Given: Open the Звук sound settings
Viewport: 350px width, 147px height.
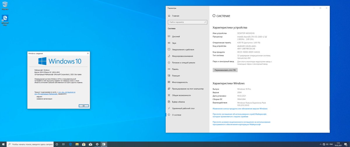Looking at the screenshot, I should [174, 43].
